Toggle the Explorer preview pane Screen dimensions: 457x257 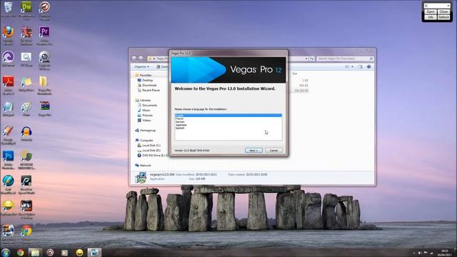[360, 66]
